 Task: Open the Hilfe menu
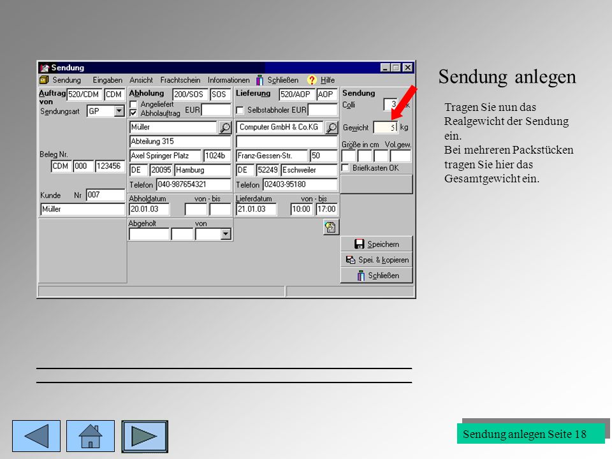tap(328, 80)
